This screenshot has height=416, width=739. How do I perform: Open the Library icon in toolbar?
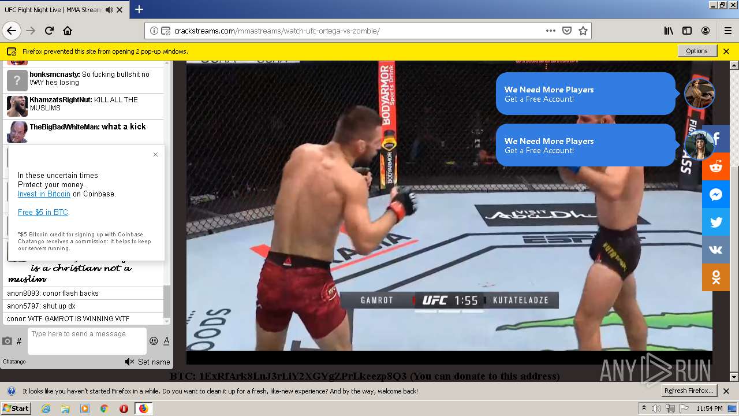[x=669, y=31]
